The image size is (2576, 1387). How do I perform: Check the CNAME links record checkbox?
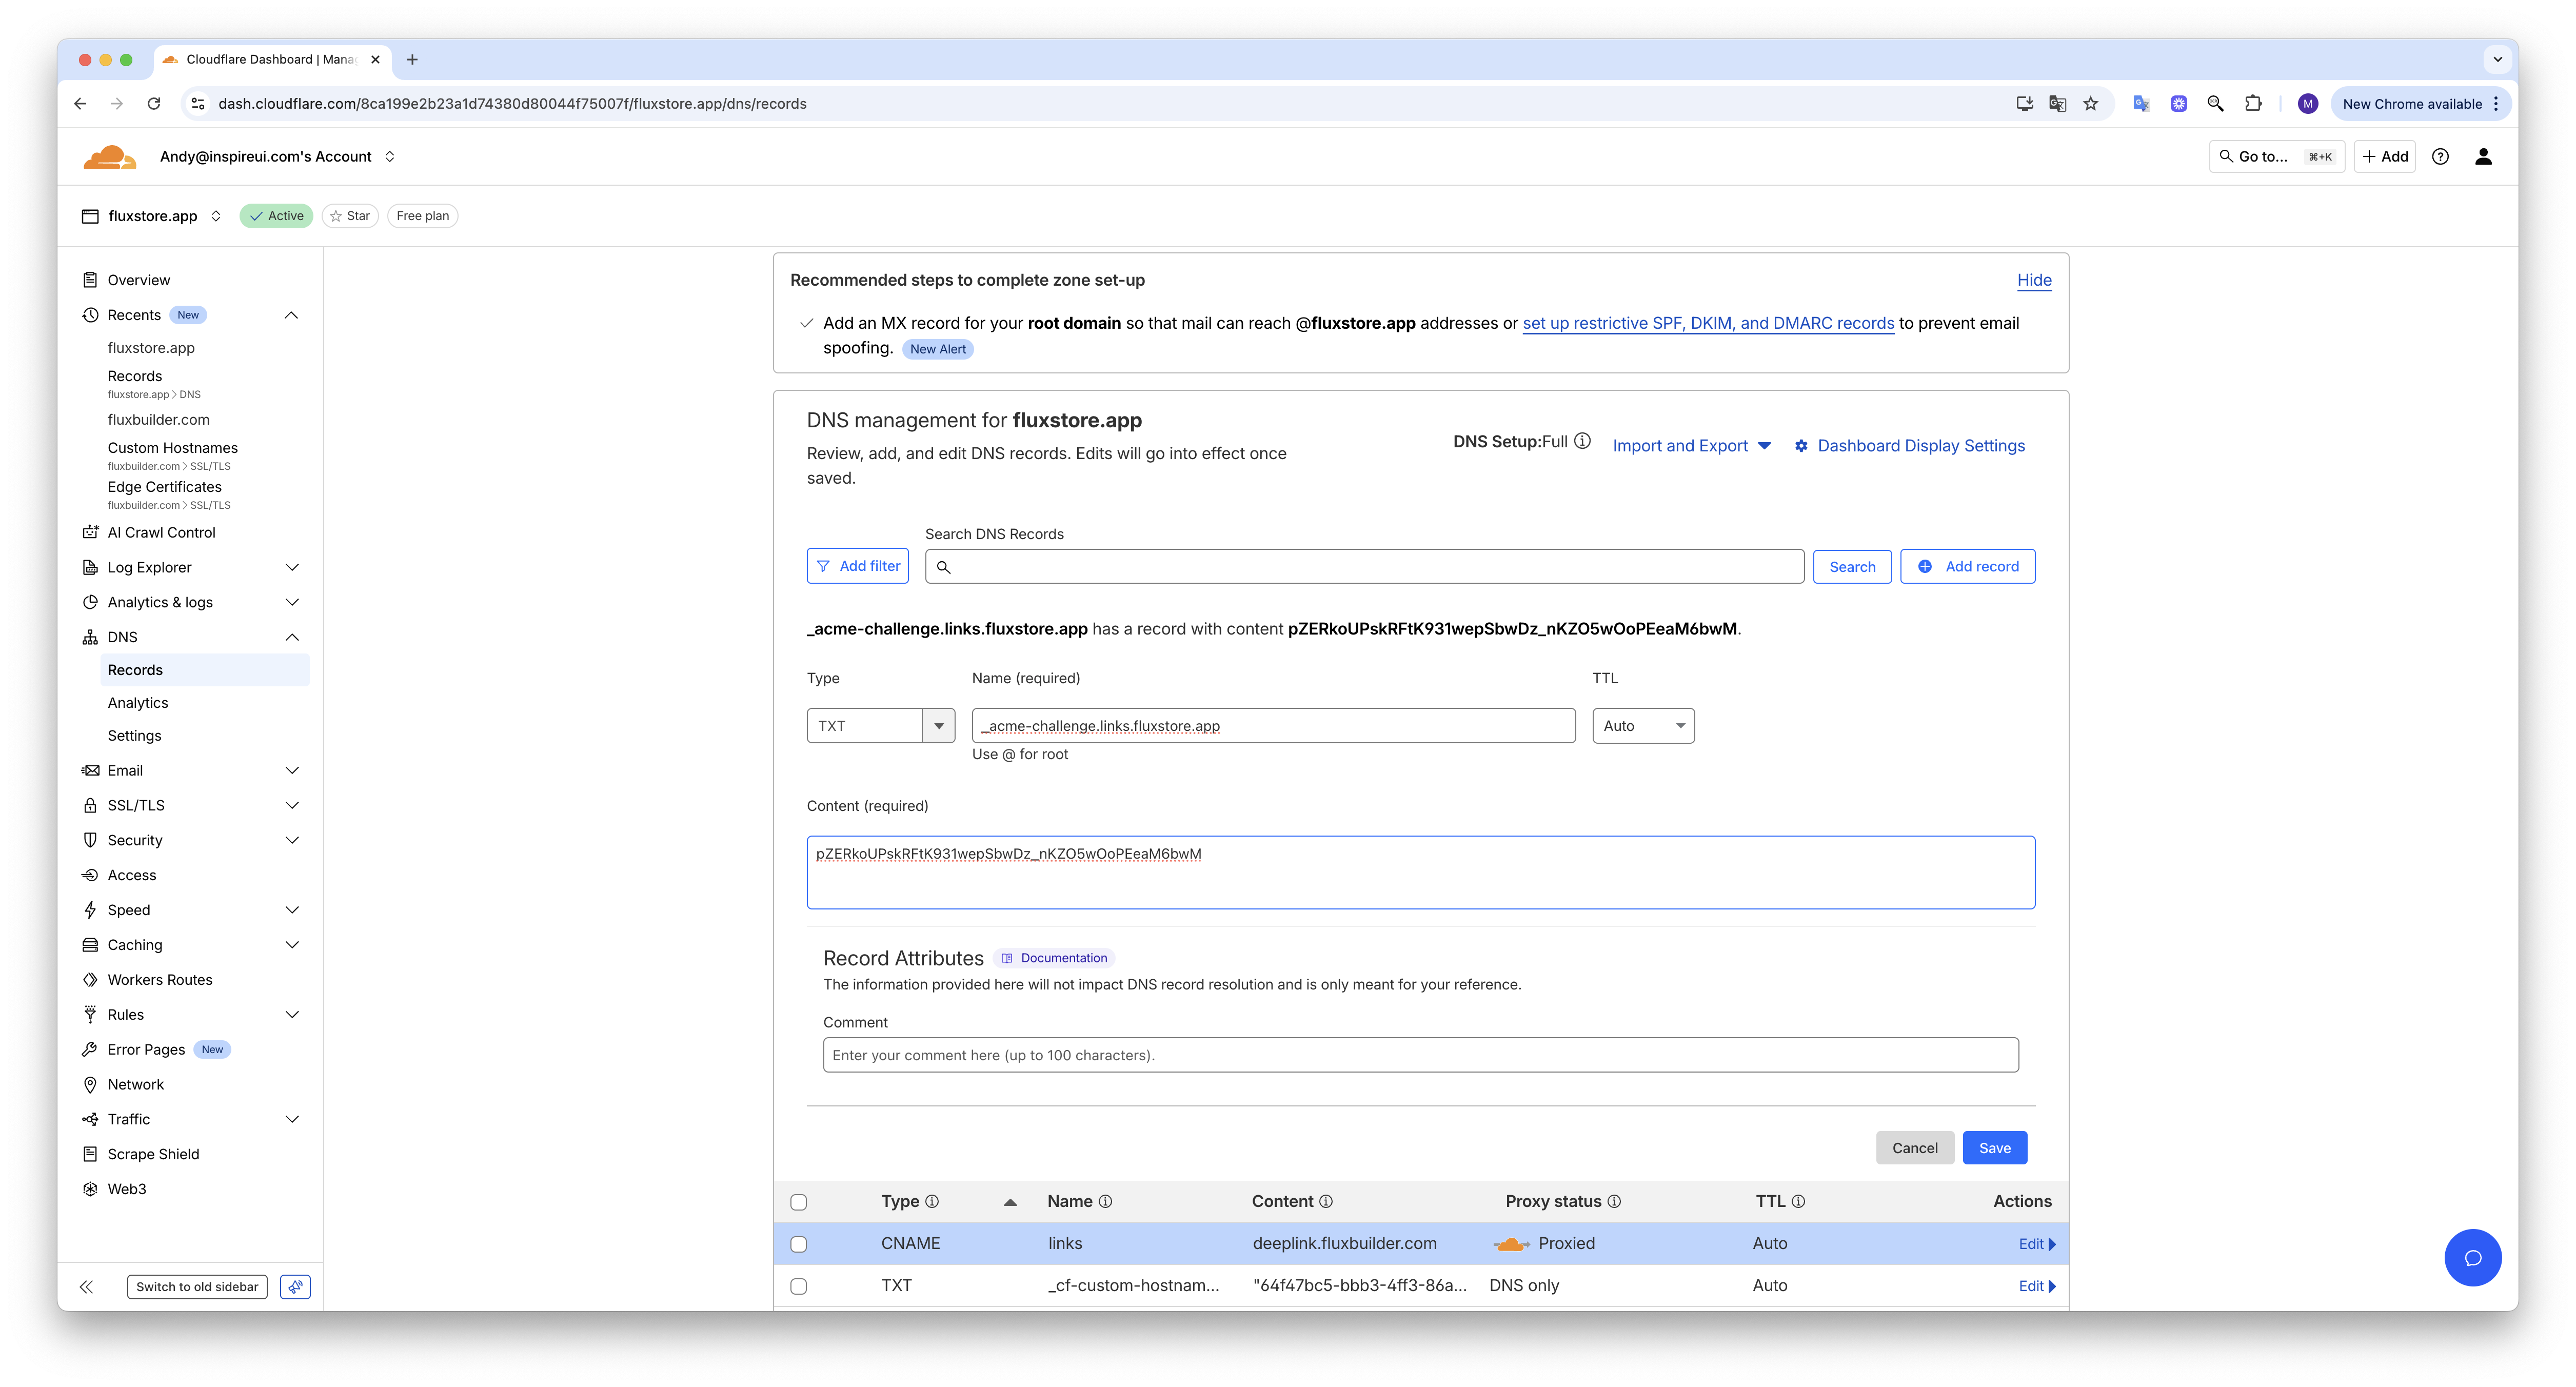click(798, 1244)
